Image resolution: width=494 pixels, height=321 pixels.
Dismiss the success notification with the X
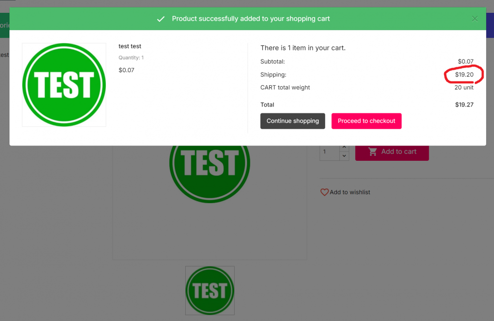474,19
